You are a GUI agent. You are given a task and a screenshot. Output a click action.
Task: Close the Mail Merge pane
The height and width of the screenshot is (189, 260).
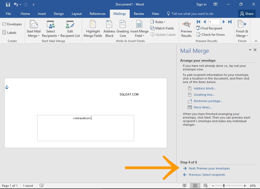click(255, 50)
